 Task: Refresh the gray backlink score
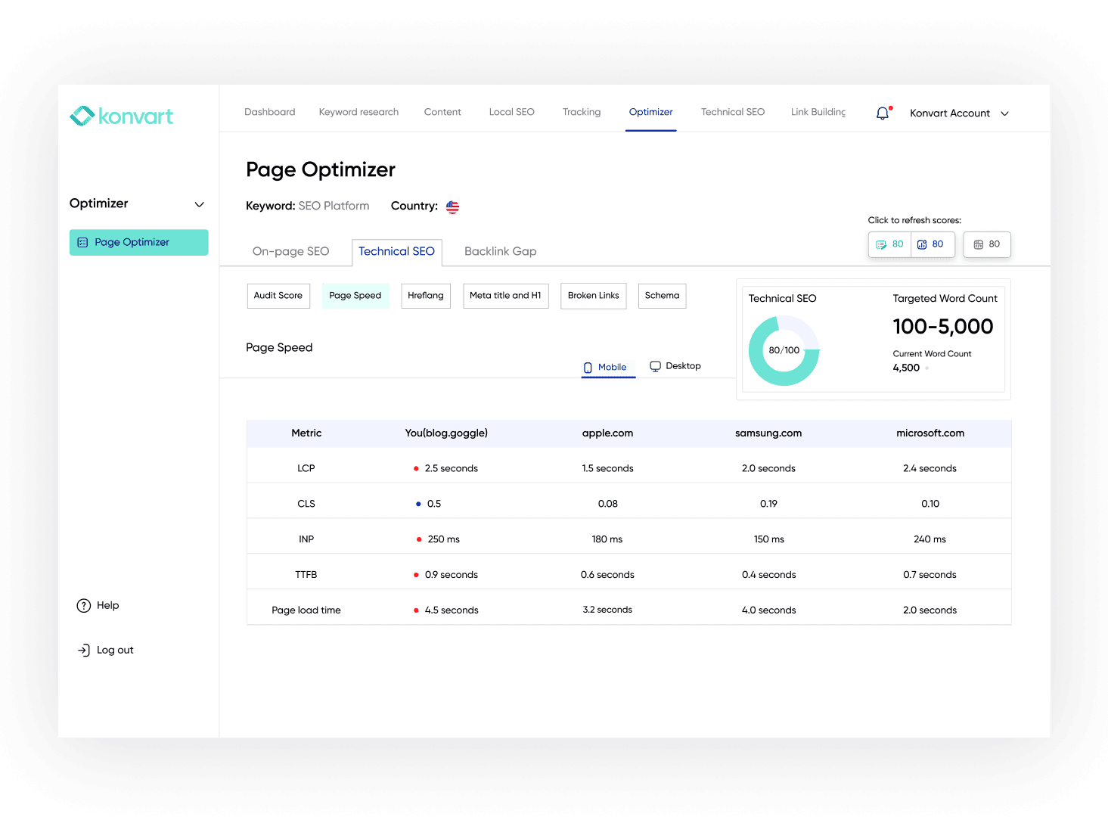pyautogui.click(x=986, y=244)
